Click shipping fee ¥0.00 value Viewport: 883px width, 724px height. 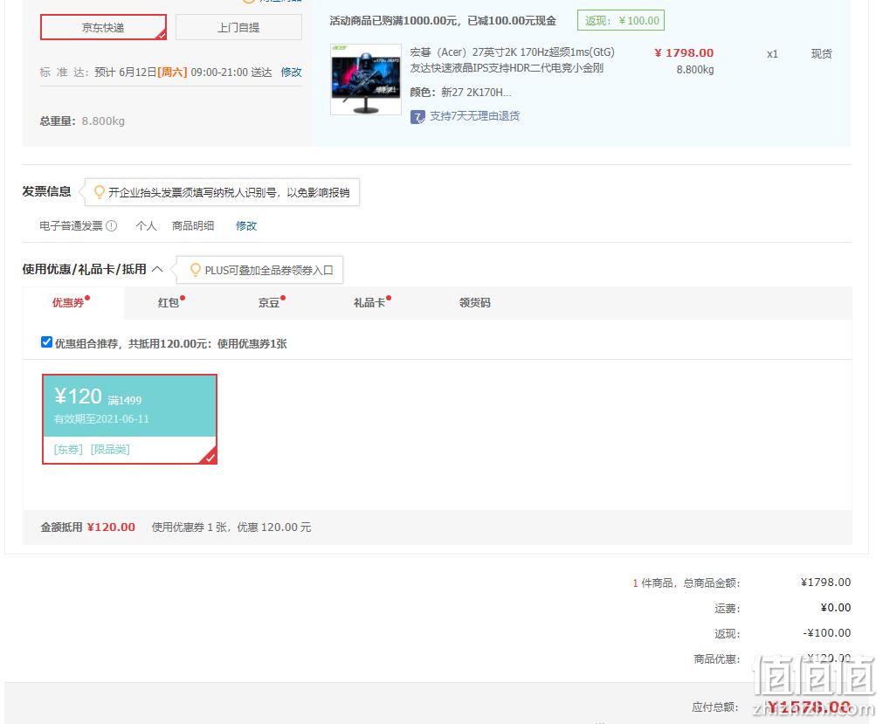tap(835, 608)
